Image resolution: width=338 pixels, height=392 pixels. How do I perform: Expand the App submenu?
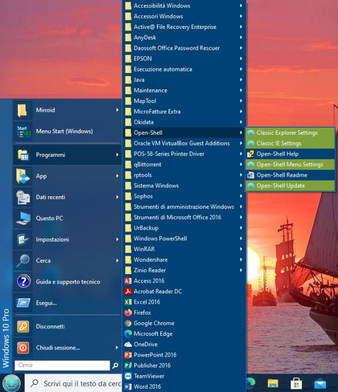click(67, 176)
